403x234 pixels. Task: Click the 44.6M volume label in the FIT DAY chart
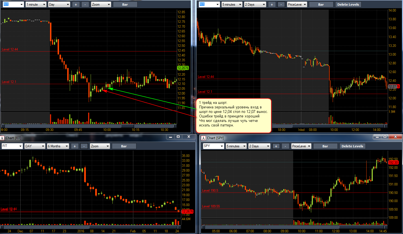pyautogui.click(x=186, y=219)
